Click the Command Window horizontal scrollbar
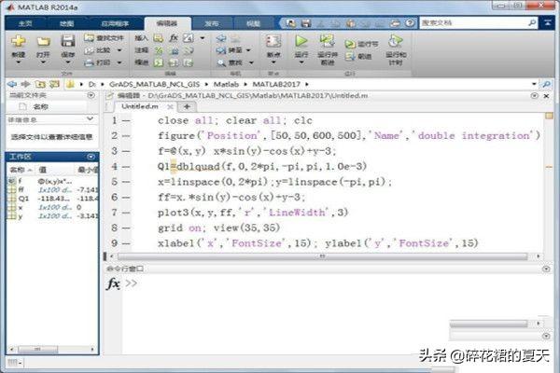 (488, 324)
